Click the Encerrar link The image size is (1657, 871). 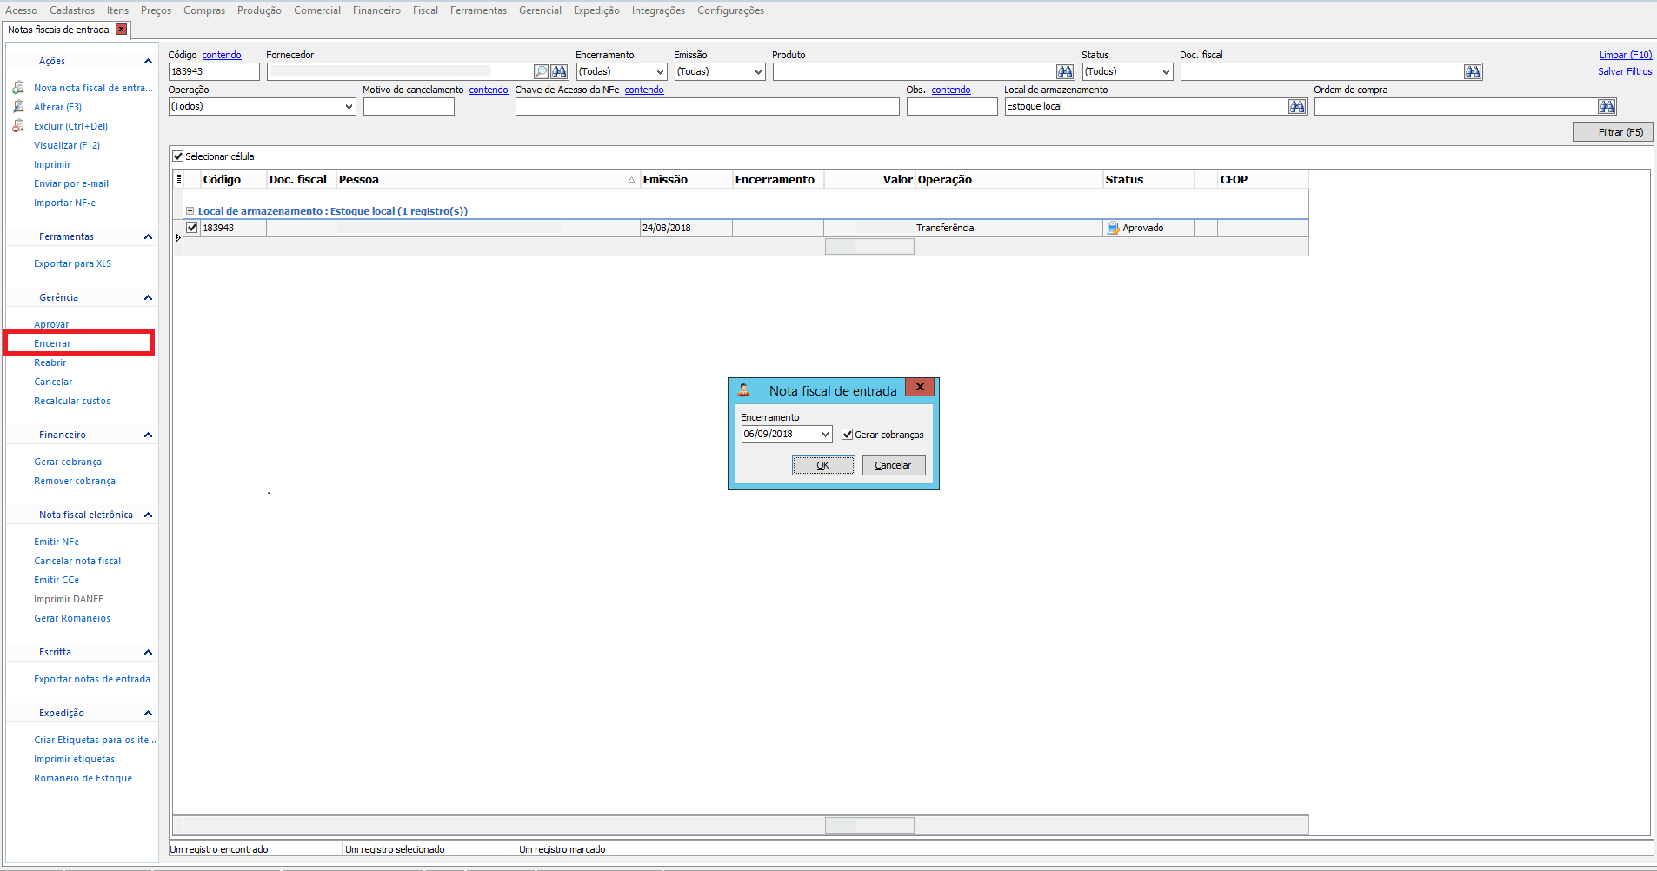[x=52, y=343]
